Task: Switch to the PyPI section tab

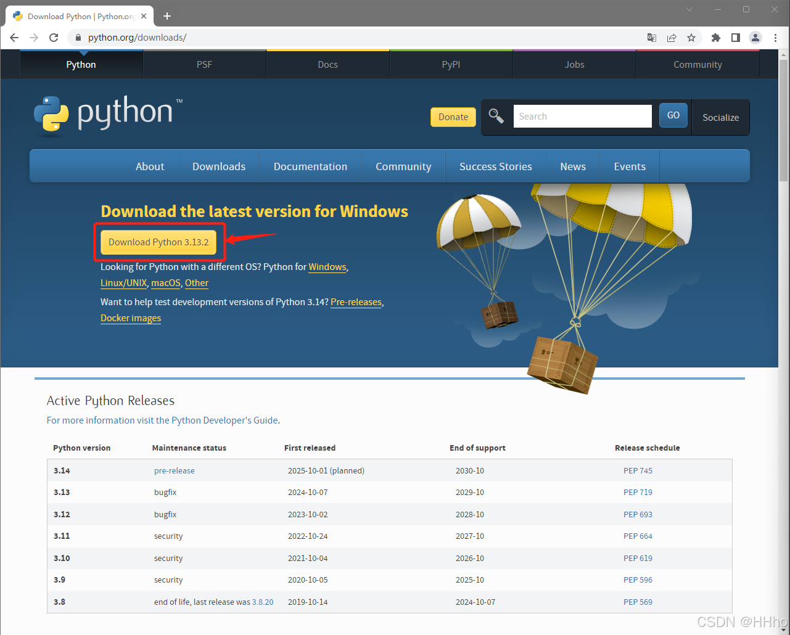Action: click(451, 64)
